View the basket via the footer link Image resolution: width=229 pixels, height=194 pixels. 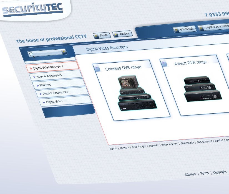219,141
